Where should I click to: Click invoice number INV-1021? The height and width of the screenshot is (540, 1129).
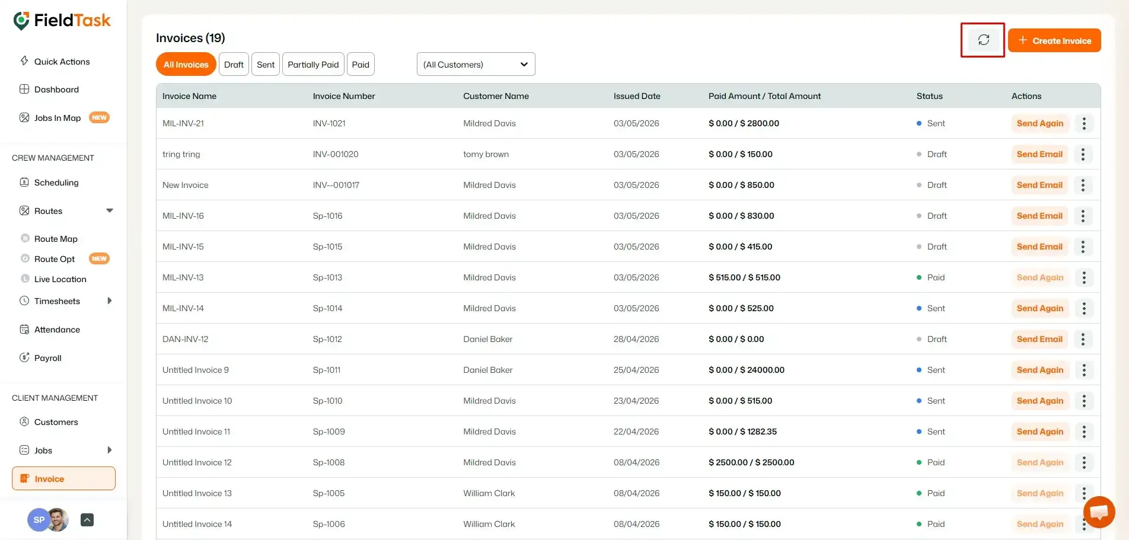tap(329, 123)
